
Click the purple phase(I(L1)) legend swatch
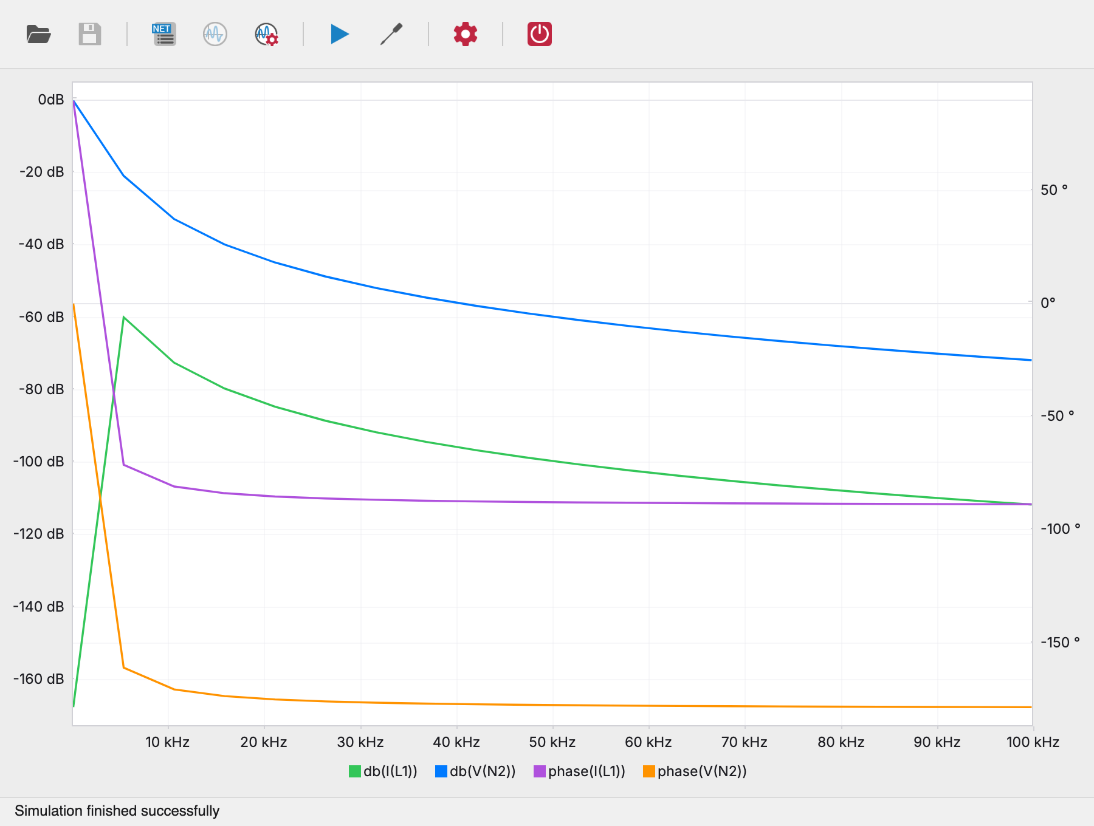[540, 771]
